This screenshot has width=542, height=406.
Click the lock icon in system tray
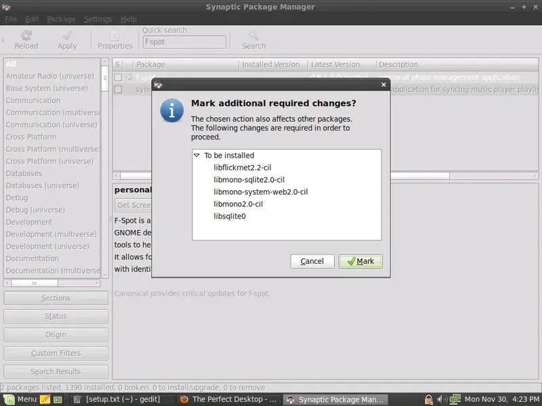pyautogui.click(x=429, y=399)
